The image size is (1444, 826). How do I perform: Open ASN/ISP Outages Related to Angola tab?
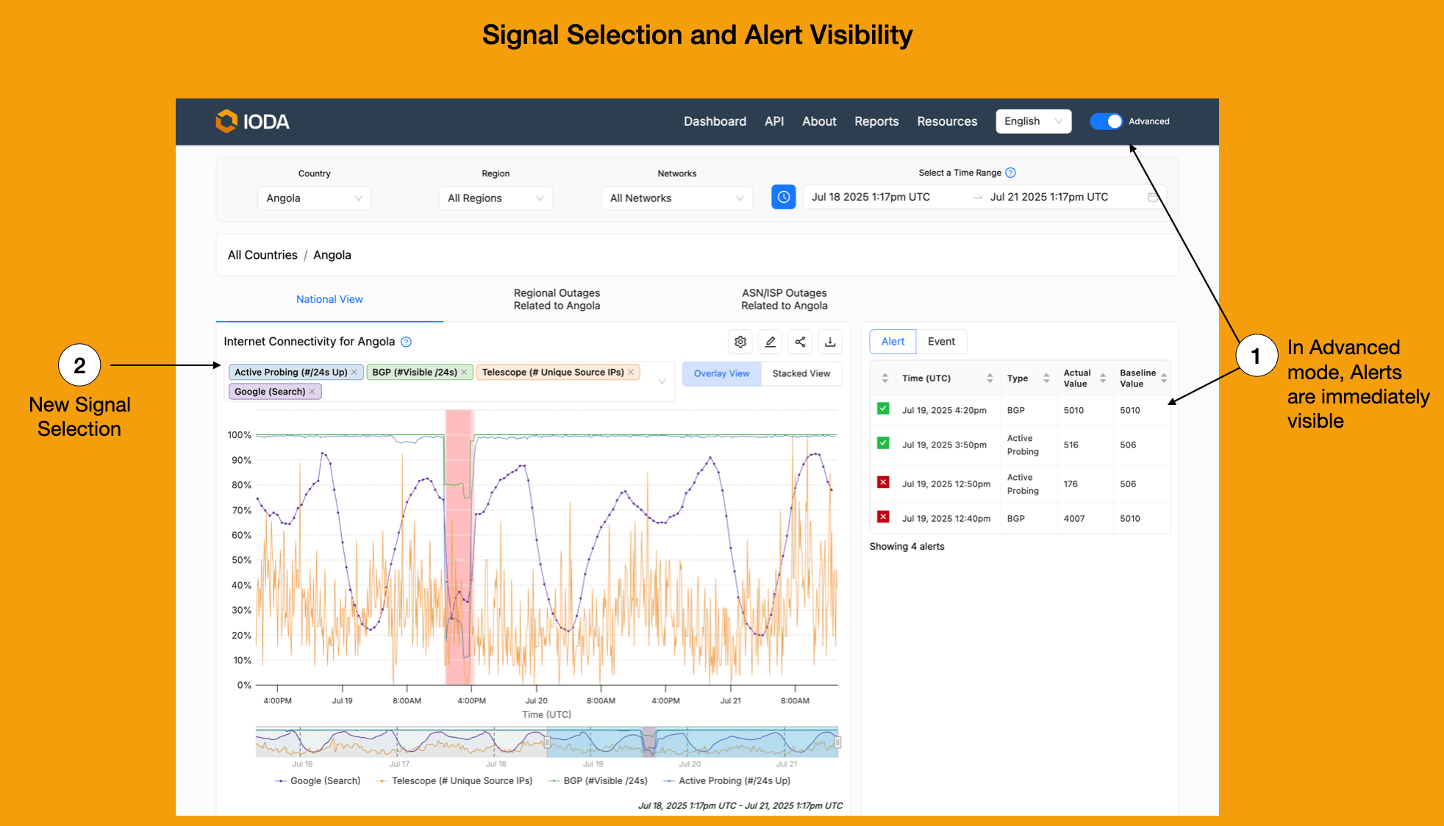coord(784,299)
